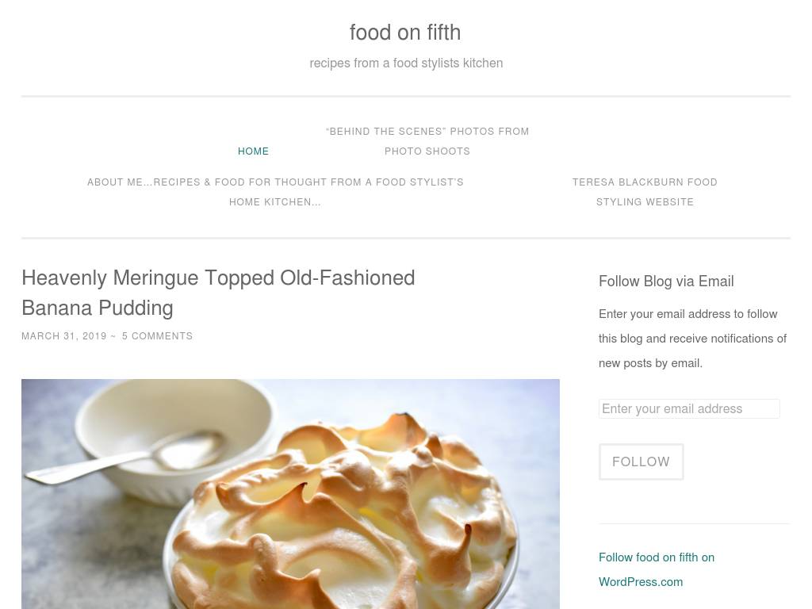Click the silver spoon in the photo
Viewport: 812px width, 609px height.
point(129,456)
